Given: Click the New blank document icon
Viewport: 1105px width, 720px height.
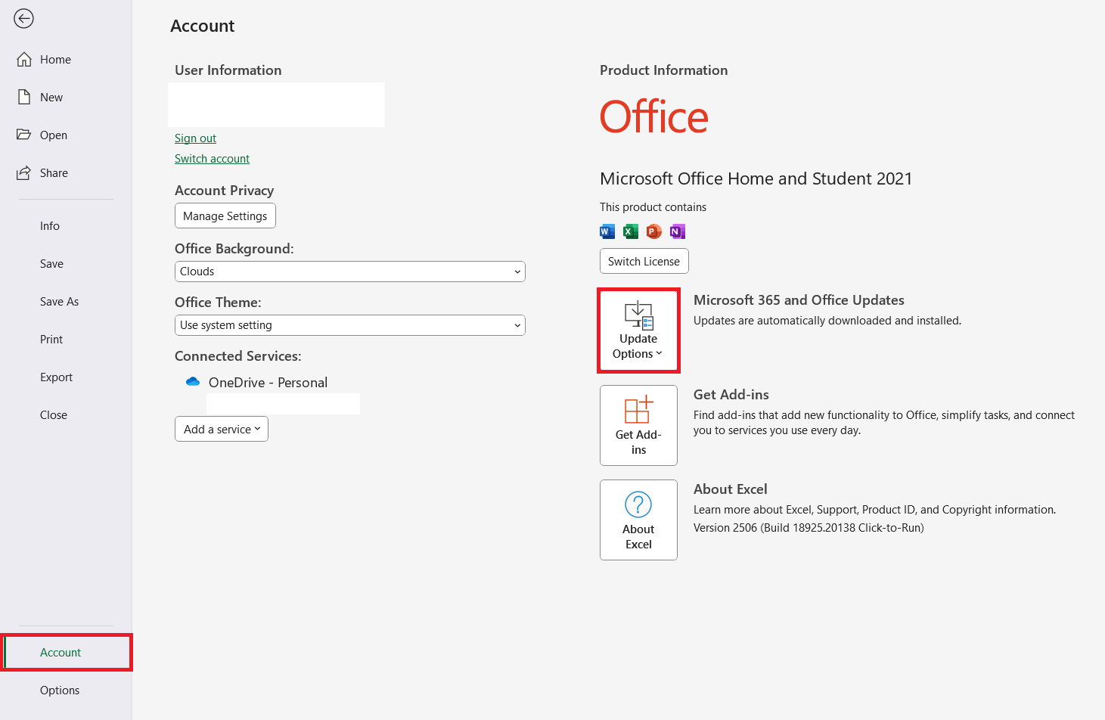Looking at the screenshot, I should [x=24, y=97].
